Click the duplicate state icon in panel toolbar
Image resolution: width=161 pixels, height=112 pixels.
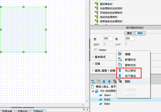(99, 81)
